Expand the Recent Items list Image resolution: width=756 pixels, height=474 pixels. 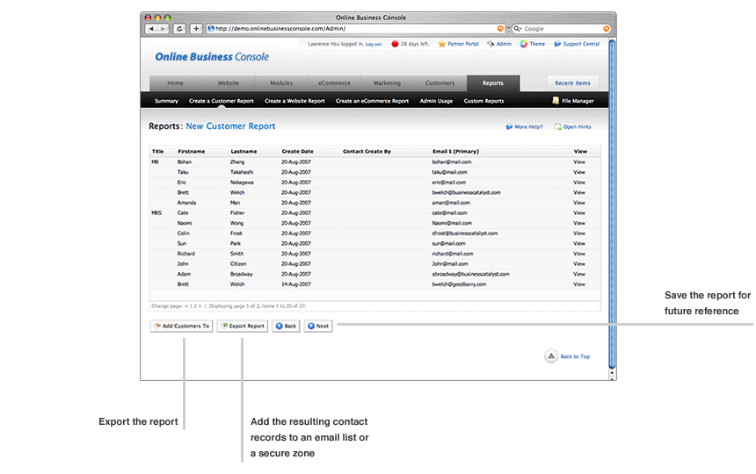pyautogui.click(x=572, y=83)
